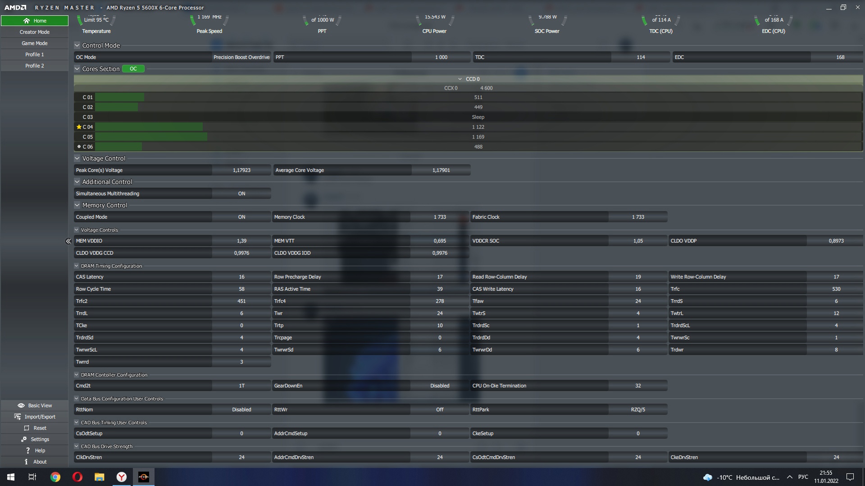Click the gold star on core C 04
865x486 pixels.
click(79, 127)
